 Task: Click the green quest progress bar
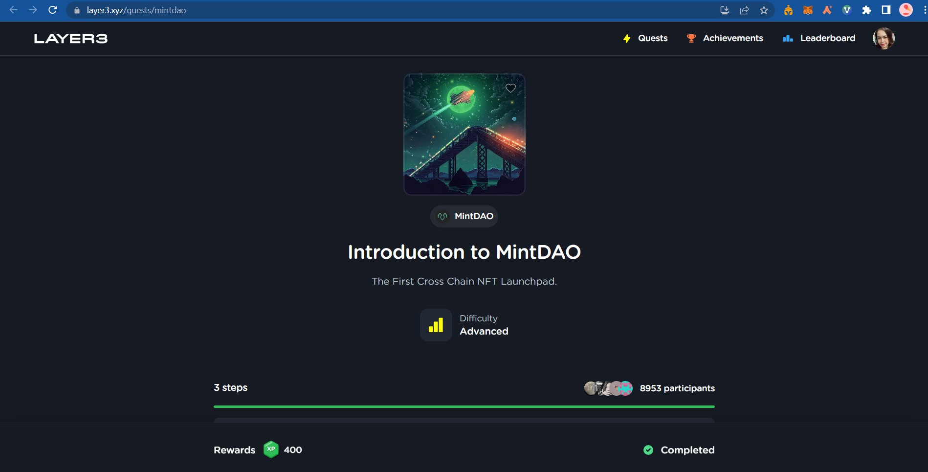click(x=464, y=406)
